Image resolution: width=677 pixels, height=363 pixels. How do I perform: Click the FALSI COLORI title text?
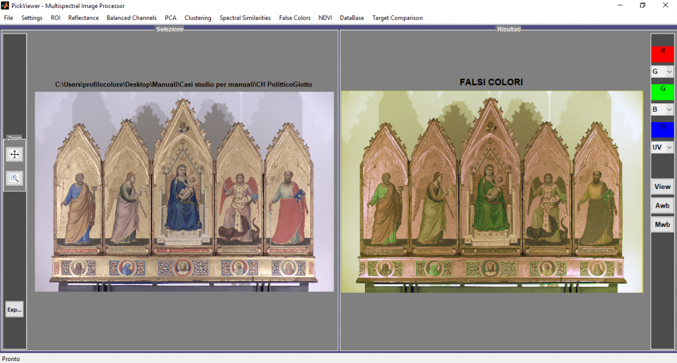point(491,82)
